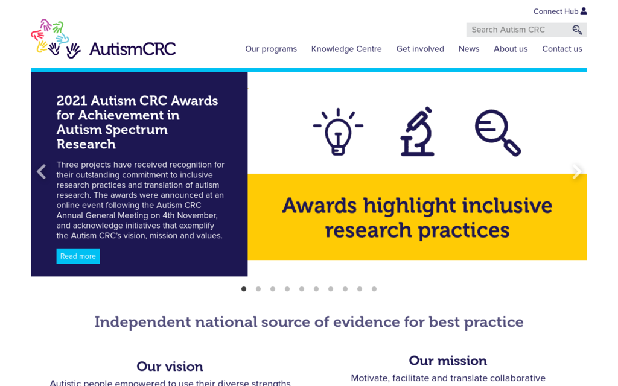Click the Autism CRC hands logo
The width and height of the screenshot is (618, 386).
(56, 39)
